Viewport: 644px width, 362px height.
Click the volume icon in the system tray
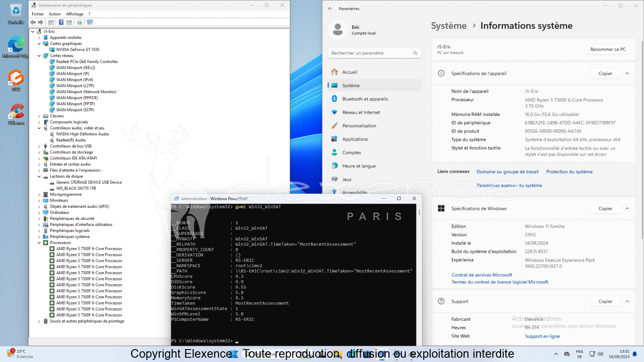point(600,354)
